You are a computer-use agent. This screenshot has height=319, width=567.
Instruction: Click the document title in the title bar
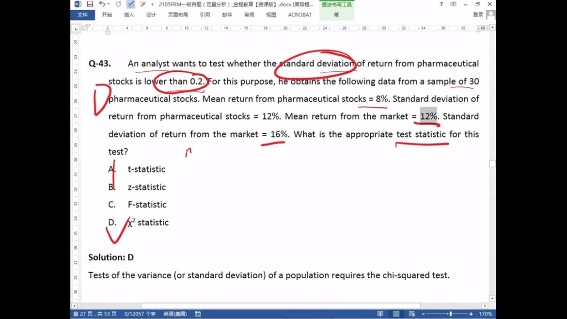(x=236, y=4)
